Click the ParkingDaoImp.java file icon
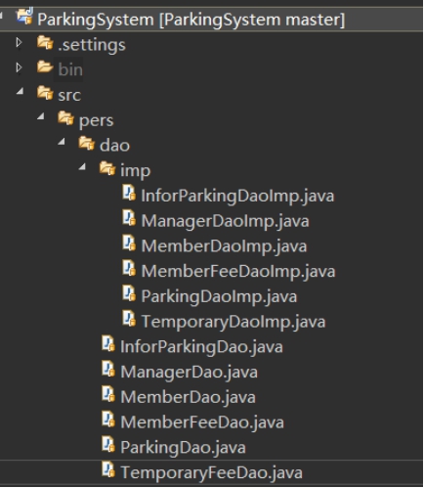 [129, 293]
